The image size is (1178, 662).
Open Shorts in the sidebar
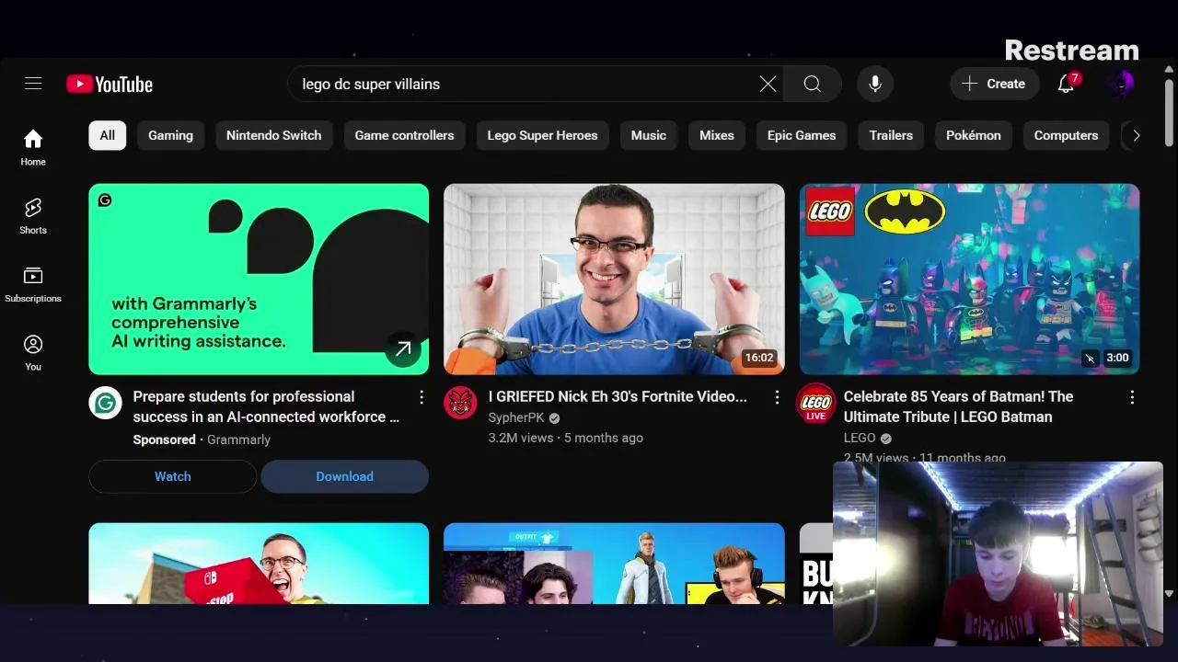point(33,216)
